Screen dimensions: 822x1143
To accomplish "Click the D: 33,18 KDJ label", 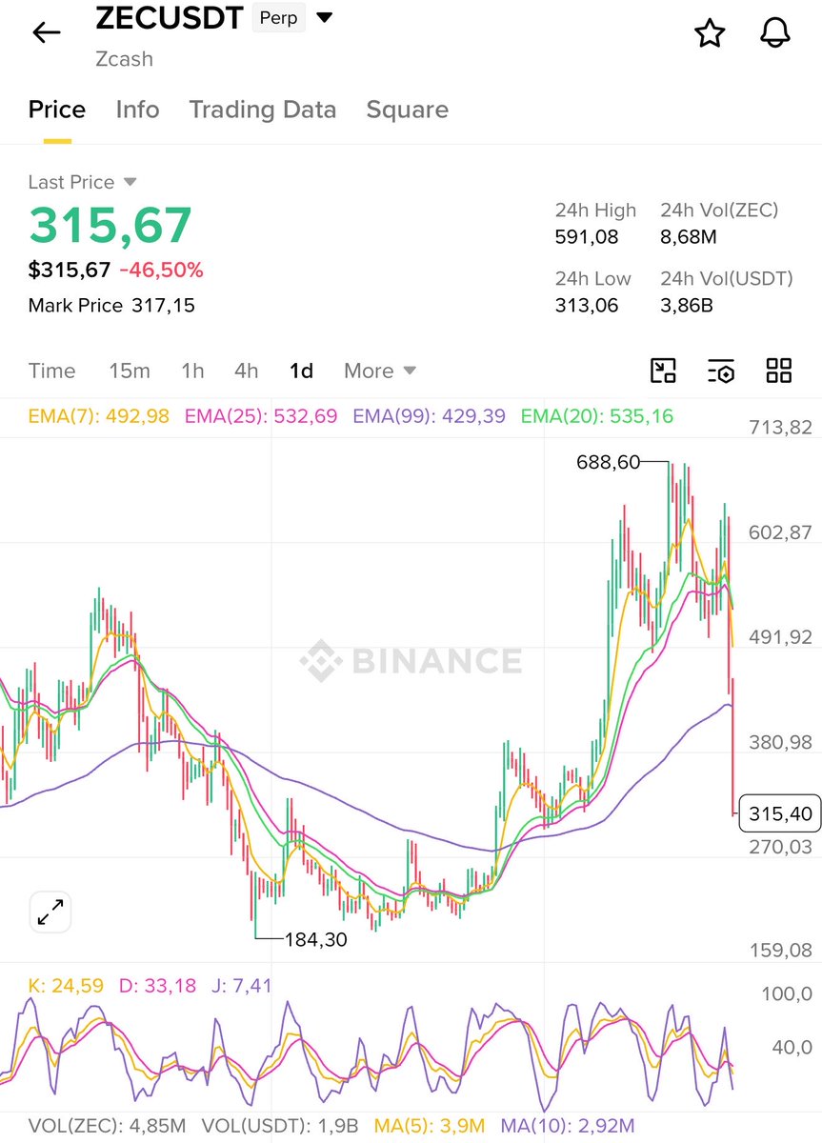I will coord(157,985).
